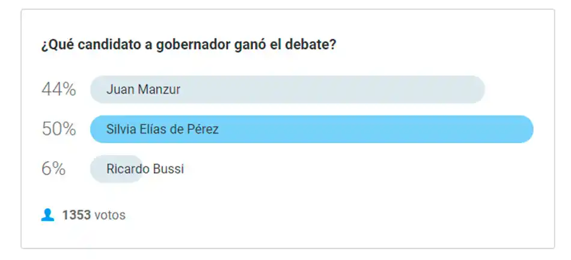Click the voter person icon
This screenshot has width=571, height=260.
(x=47, y=214)
